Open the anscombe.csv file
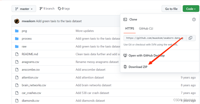This screenshot has height=104, width=200. point(31,70)
